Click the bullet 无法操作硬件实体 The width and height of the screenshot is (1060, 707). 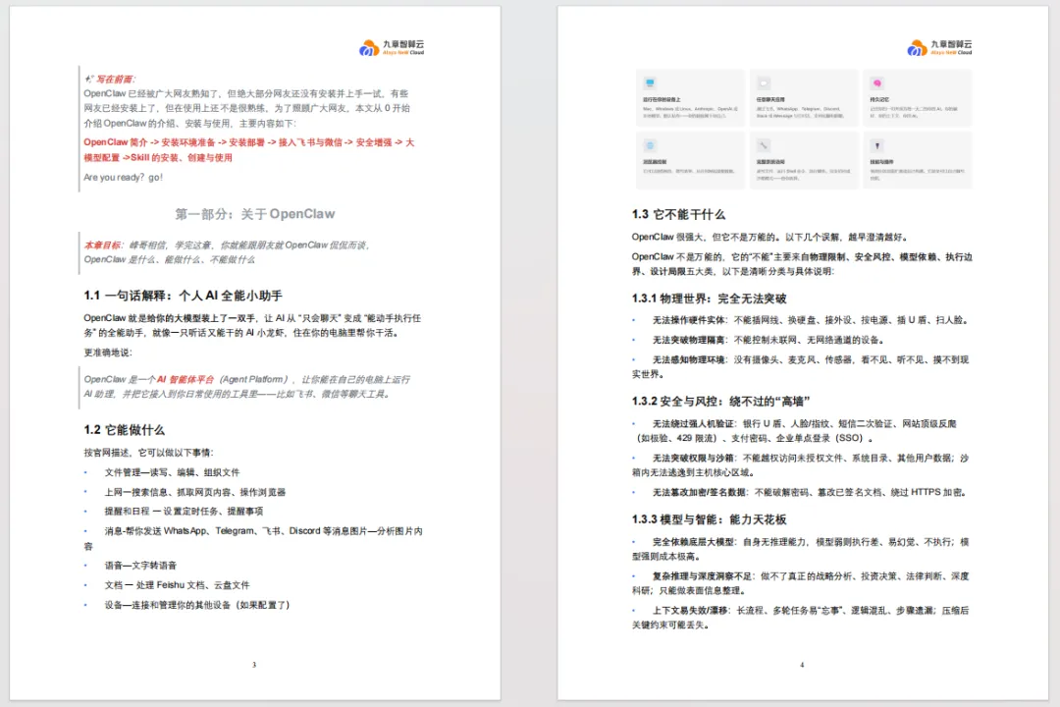811,320
